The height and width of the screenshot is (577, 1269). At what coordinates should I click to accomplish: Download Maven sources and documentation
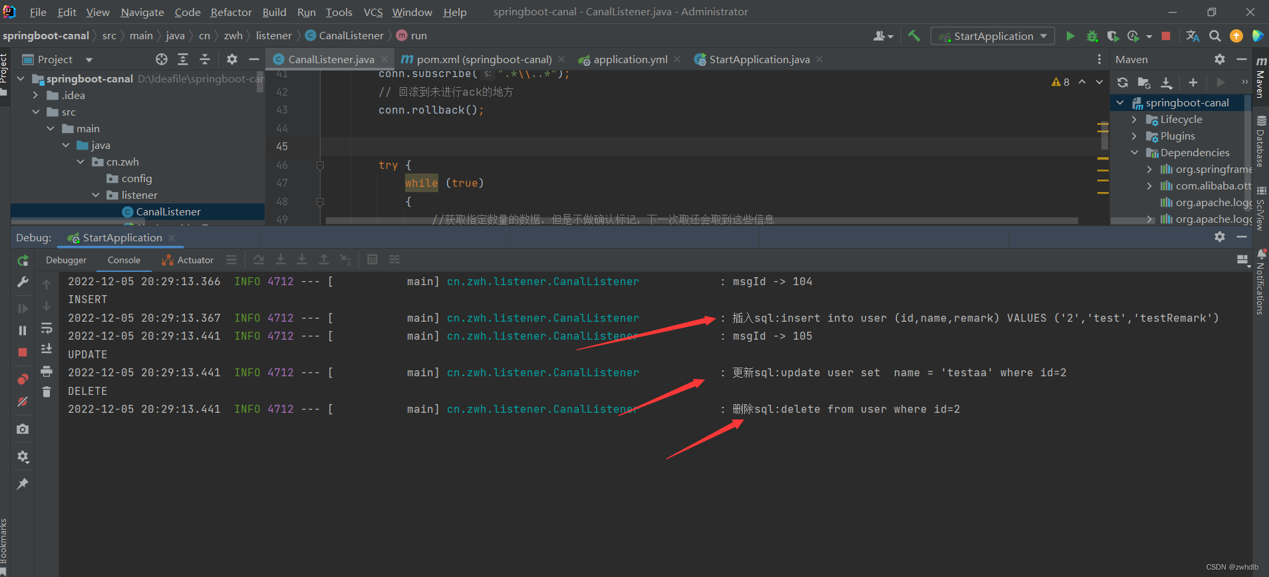pyautogui.click(x=1167, y=82)
